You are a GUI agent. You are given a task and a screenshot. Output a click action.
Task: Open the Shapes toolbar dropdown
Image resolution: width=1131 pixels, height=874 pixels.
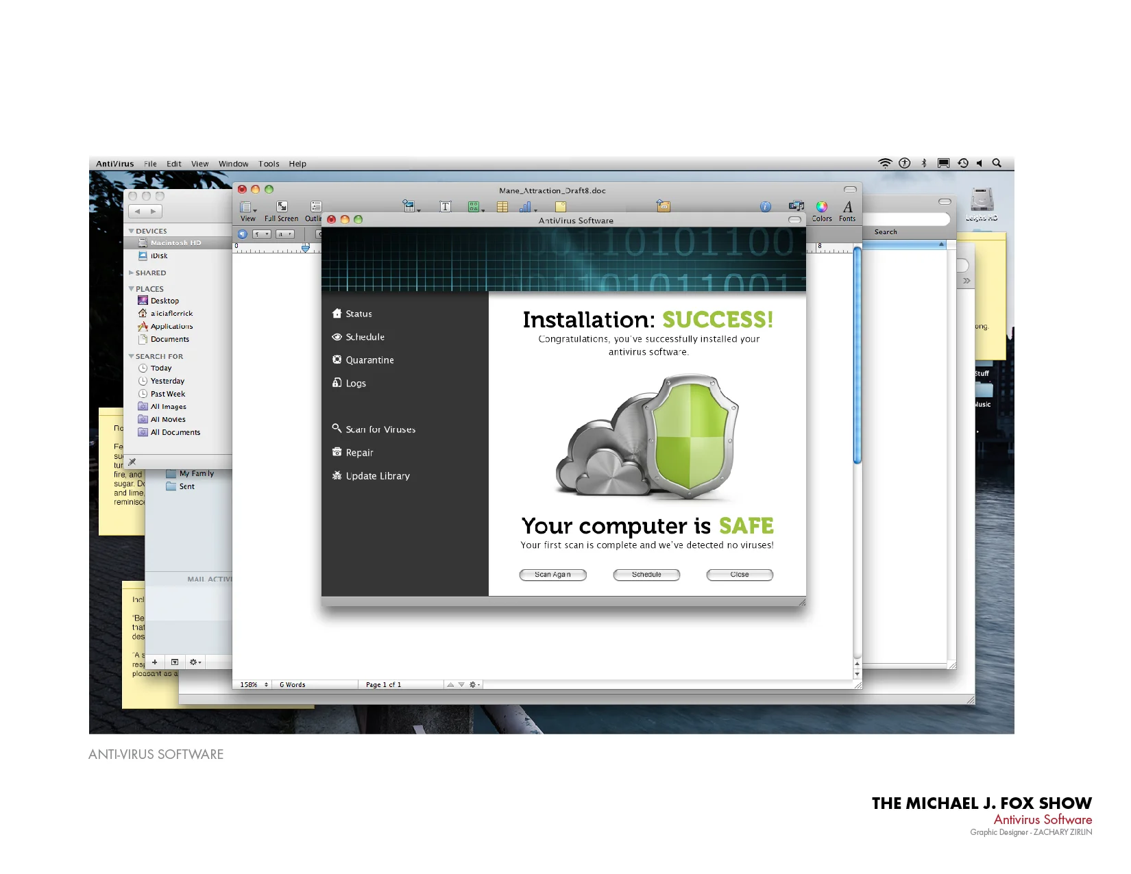(x=476, y=207)
